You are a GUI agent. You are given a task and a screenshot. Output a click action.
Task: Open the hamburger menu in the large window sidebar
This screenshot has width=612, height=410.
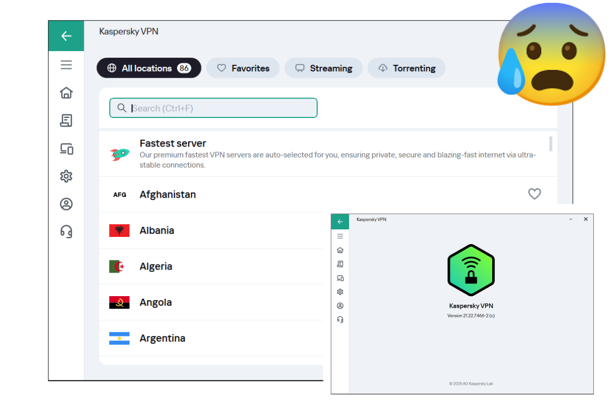point(66,65)
